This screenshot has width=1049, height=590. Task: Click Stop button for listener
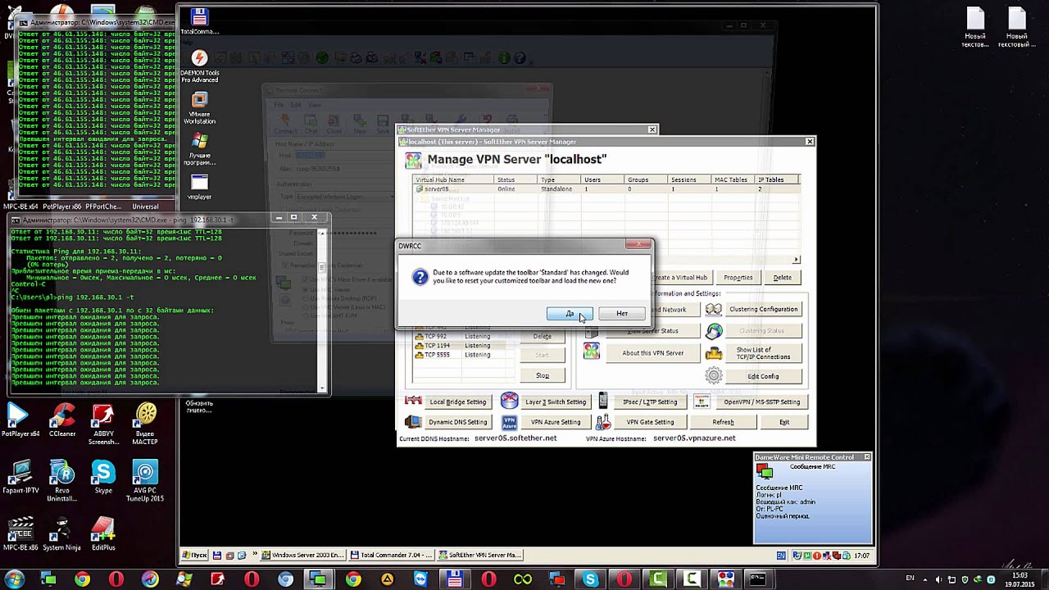543,375
